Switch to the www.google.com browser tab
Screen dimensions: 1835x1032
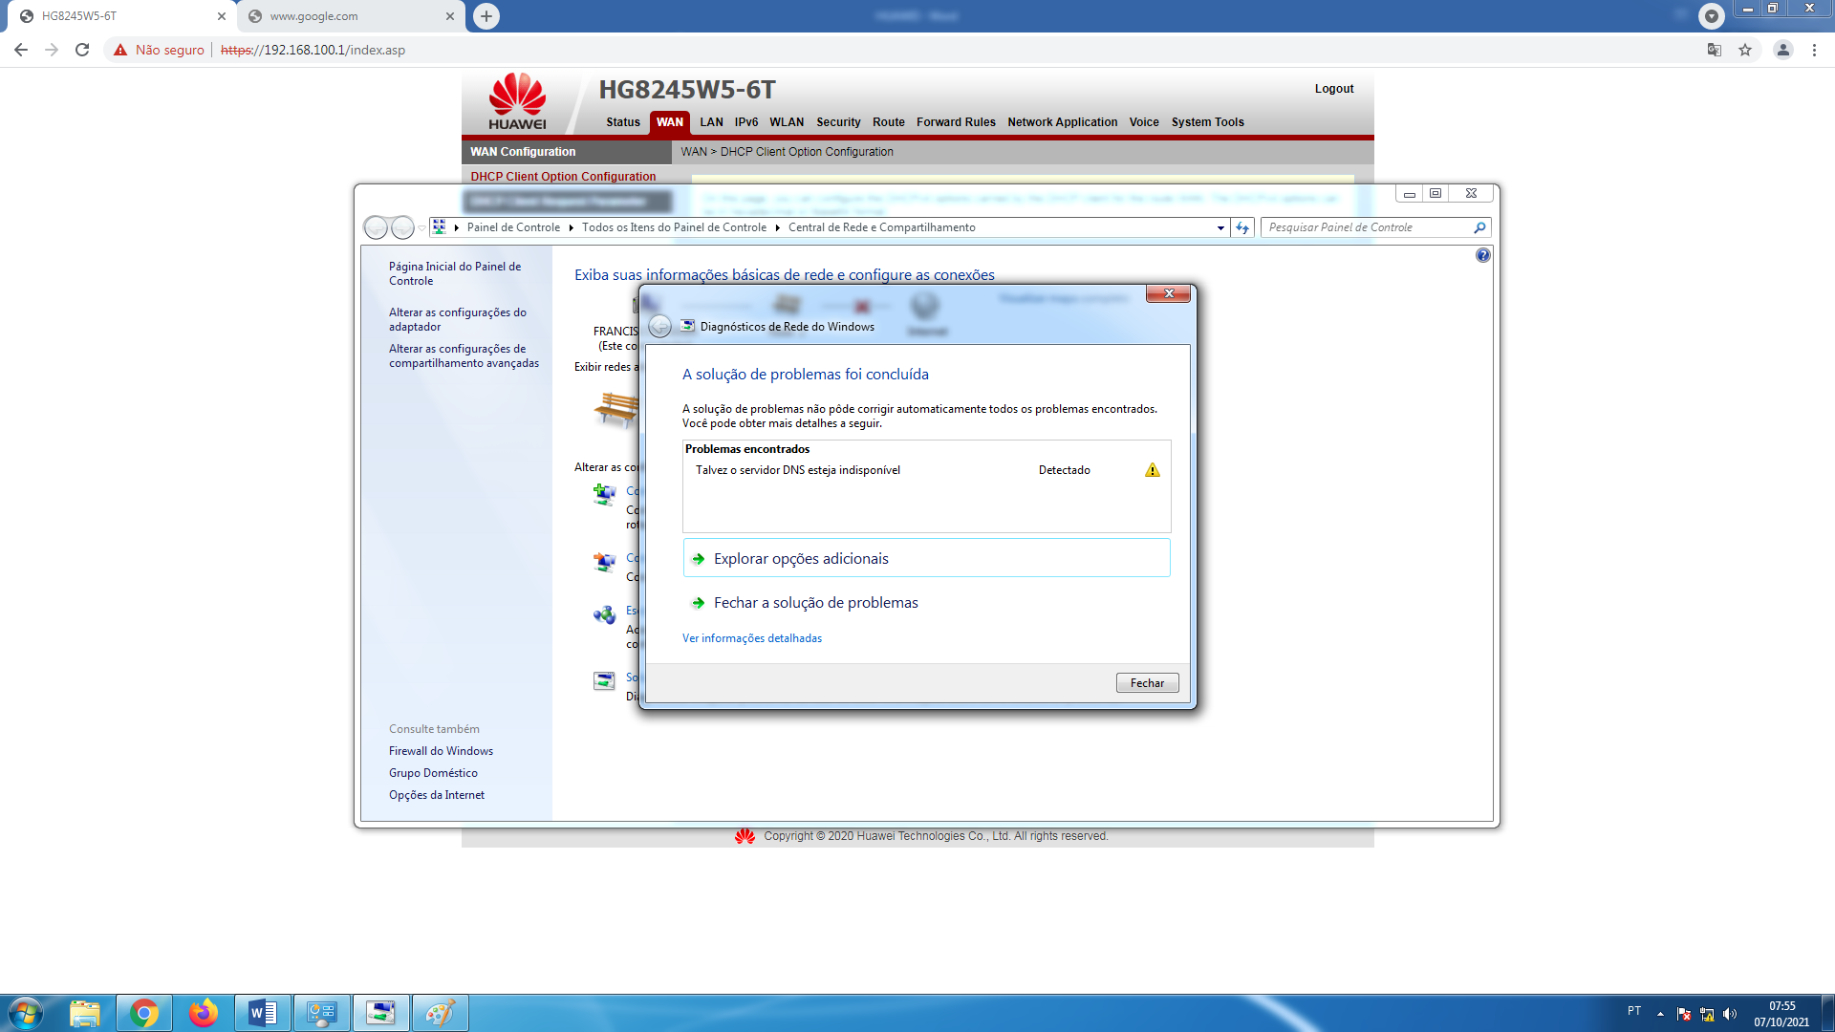tap(350, 16)
